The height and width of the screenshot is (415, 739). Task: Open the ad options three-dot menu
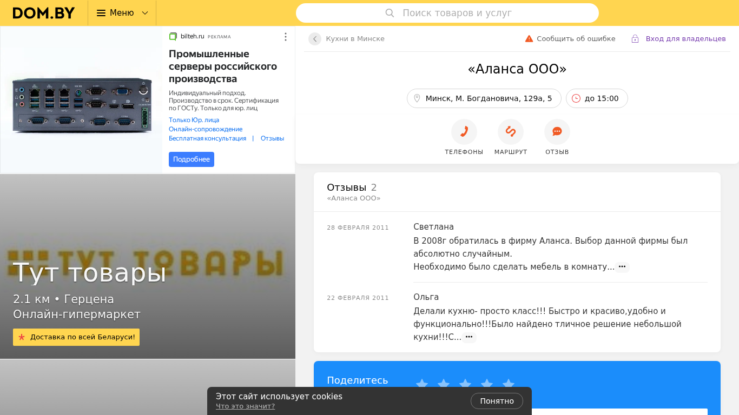[x=286, y=37]
